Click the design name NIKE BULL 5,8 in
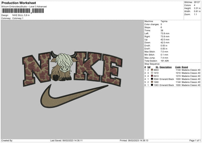 (21, 15)
